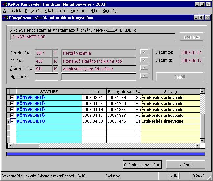Viewport: 213px width, 181px height.
Task: Click the lookup arrow for Fizetendő általános forgalmi adó
Action: (x=144, y=60)
